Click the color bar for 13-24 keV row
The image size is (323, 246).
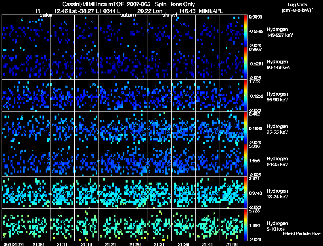coord(245,193)
